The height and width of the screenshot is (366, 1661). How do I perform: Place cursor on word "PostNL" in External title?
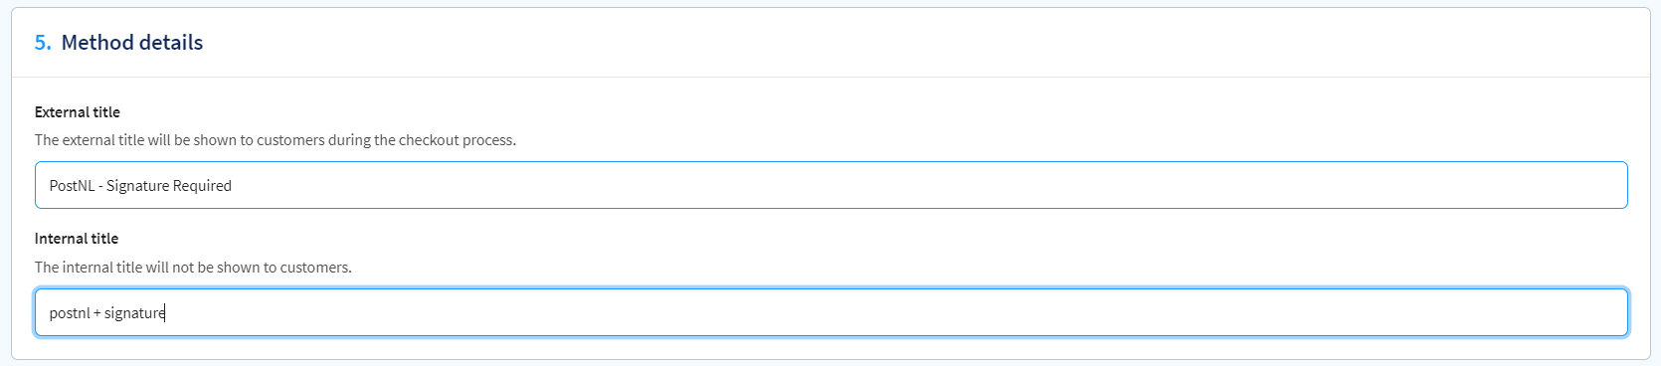point(72,186)
